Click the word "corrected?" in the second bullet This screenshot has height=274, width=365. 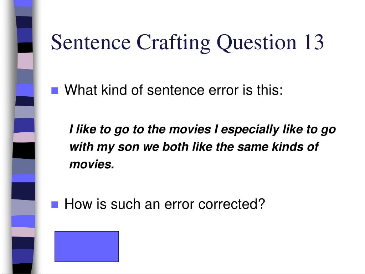pos(232,204)
